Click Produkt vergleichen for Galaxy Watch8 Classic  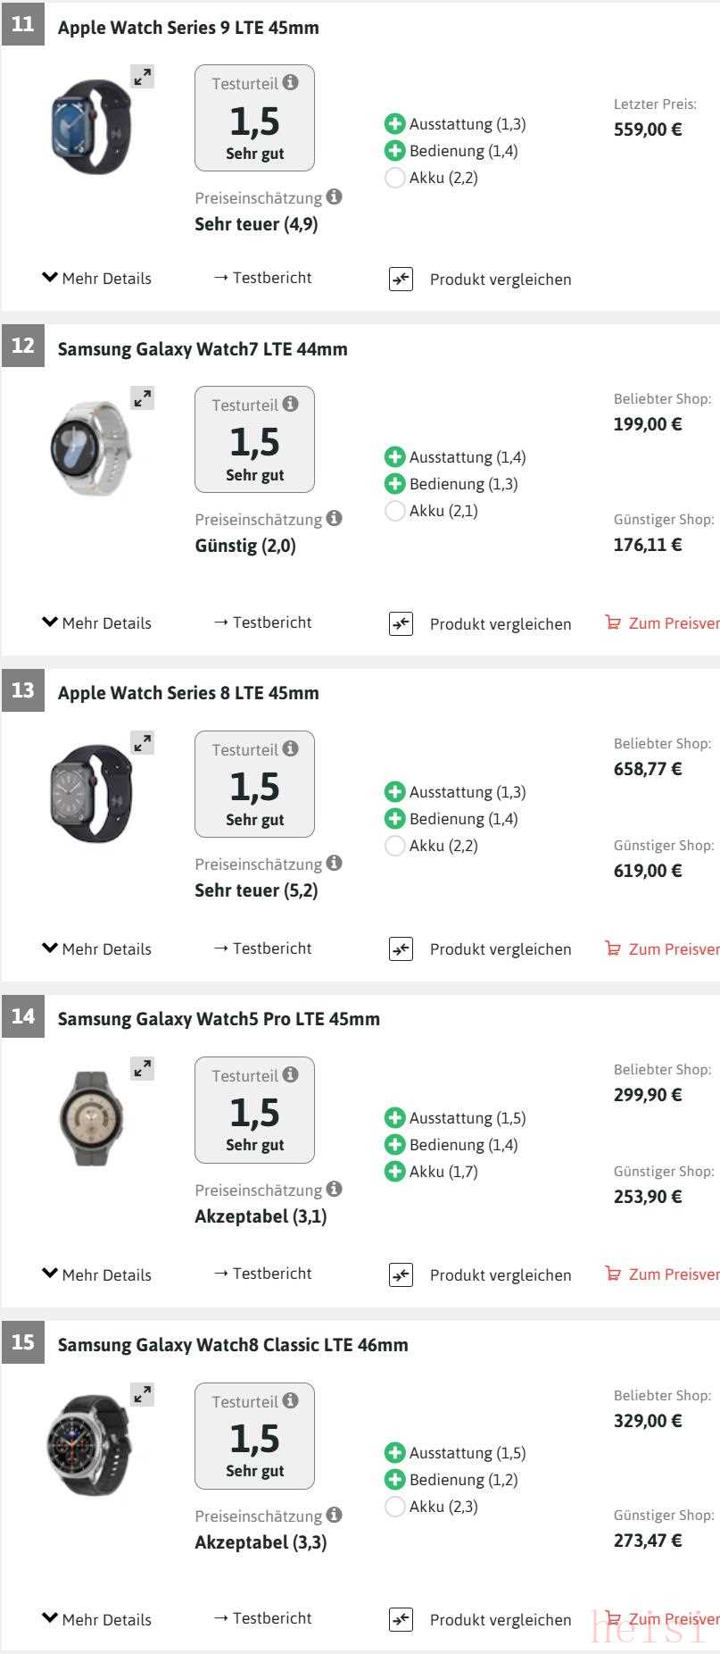tap(500, 1620)
